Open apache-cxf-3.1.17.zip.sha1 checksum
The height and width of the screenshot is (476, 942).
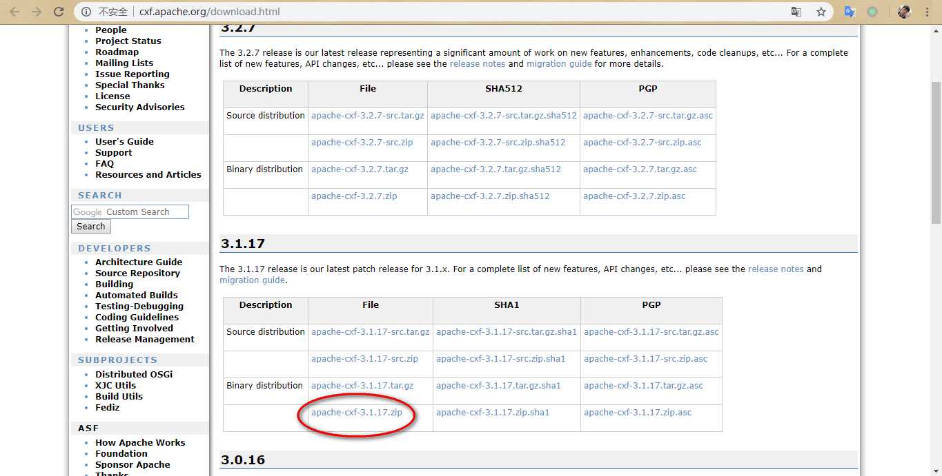pos(493,412)
